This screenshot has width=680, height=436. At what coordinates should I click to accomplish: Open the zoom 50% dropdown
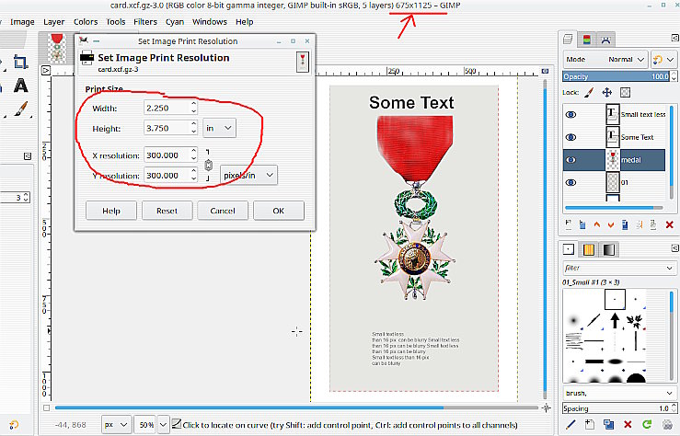click(163, 425)
